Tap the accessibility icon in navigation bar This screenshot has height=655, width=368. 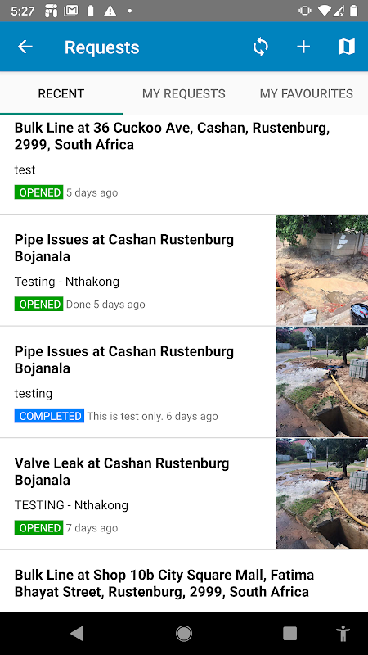[x=343, y=633]
